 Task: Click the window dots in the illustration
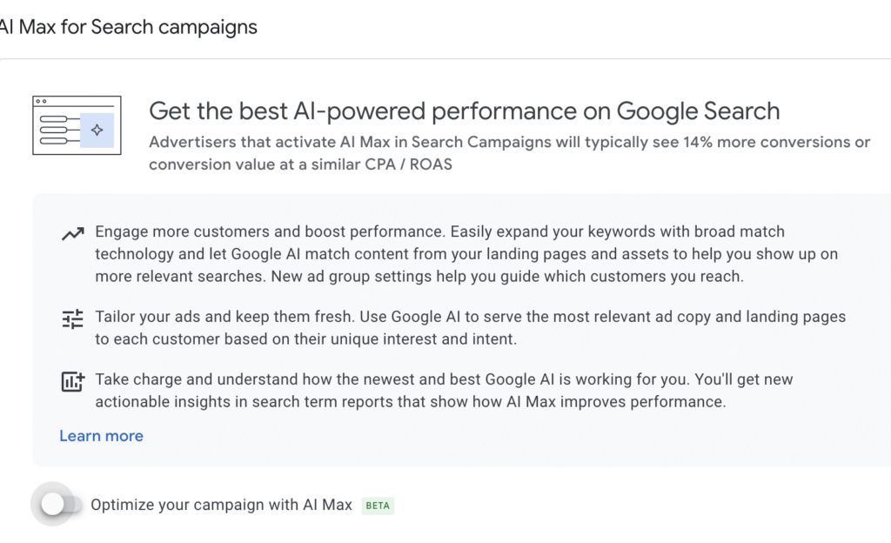42,102
